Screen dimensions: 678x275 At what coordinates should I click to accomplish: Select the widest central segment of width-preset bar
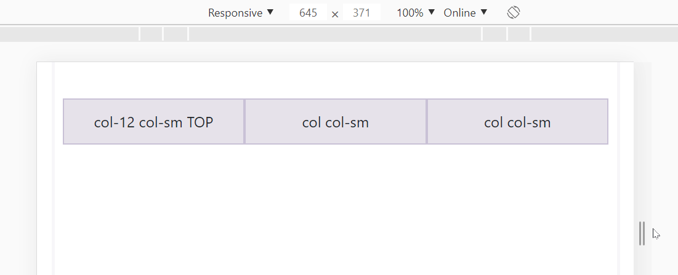(x=335, y=34)
